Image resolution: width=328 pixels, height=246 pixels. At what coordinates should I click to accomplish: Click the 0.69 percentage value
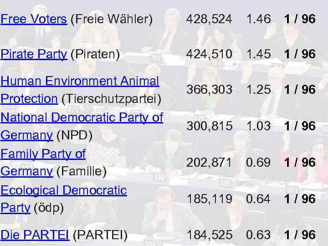[258, 163]
